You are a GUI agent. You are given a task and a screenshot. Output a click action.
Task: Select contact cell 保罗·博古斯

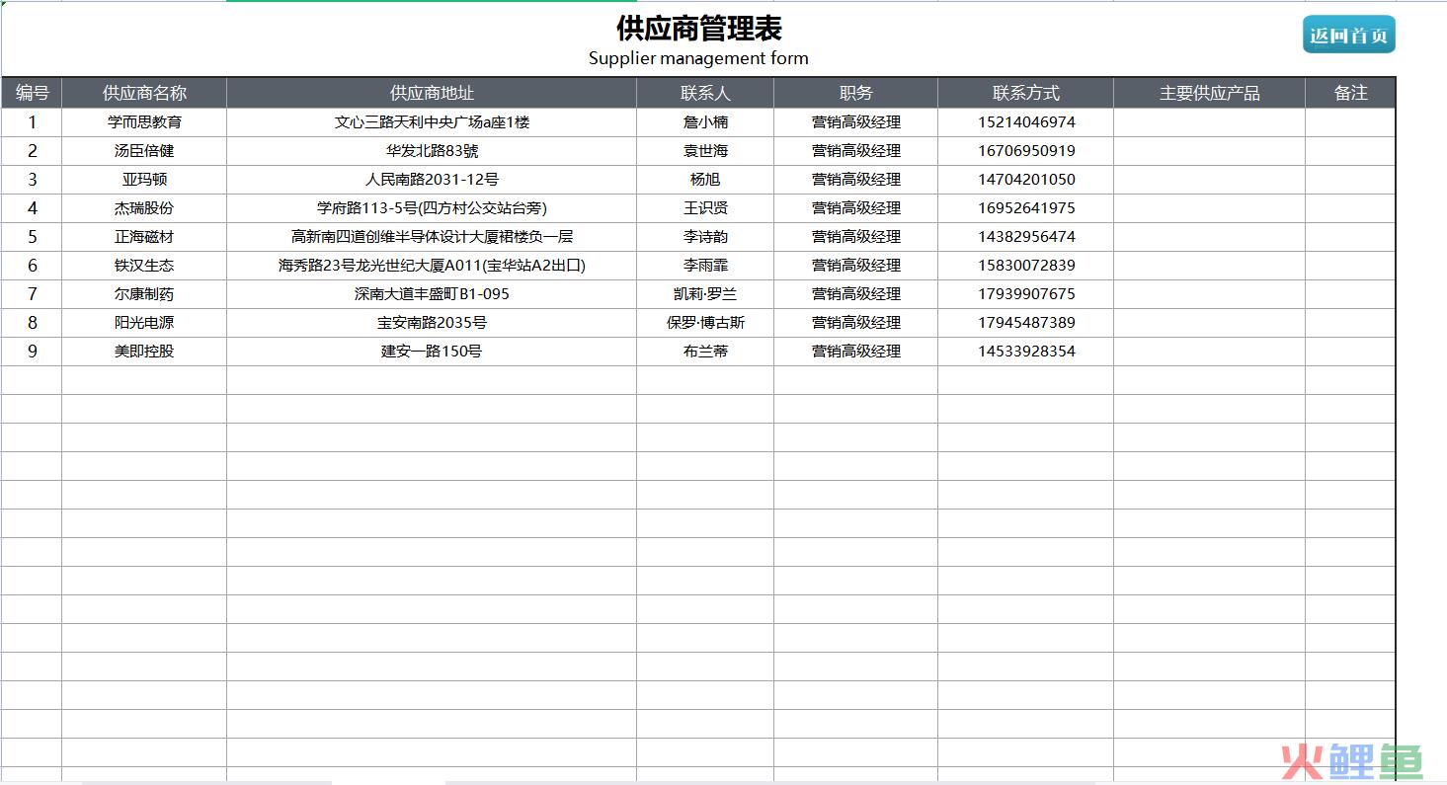tap(705, 323)
